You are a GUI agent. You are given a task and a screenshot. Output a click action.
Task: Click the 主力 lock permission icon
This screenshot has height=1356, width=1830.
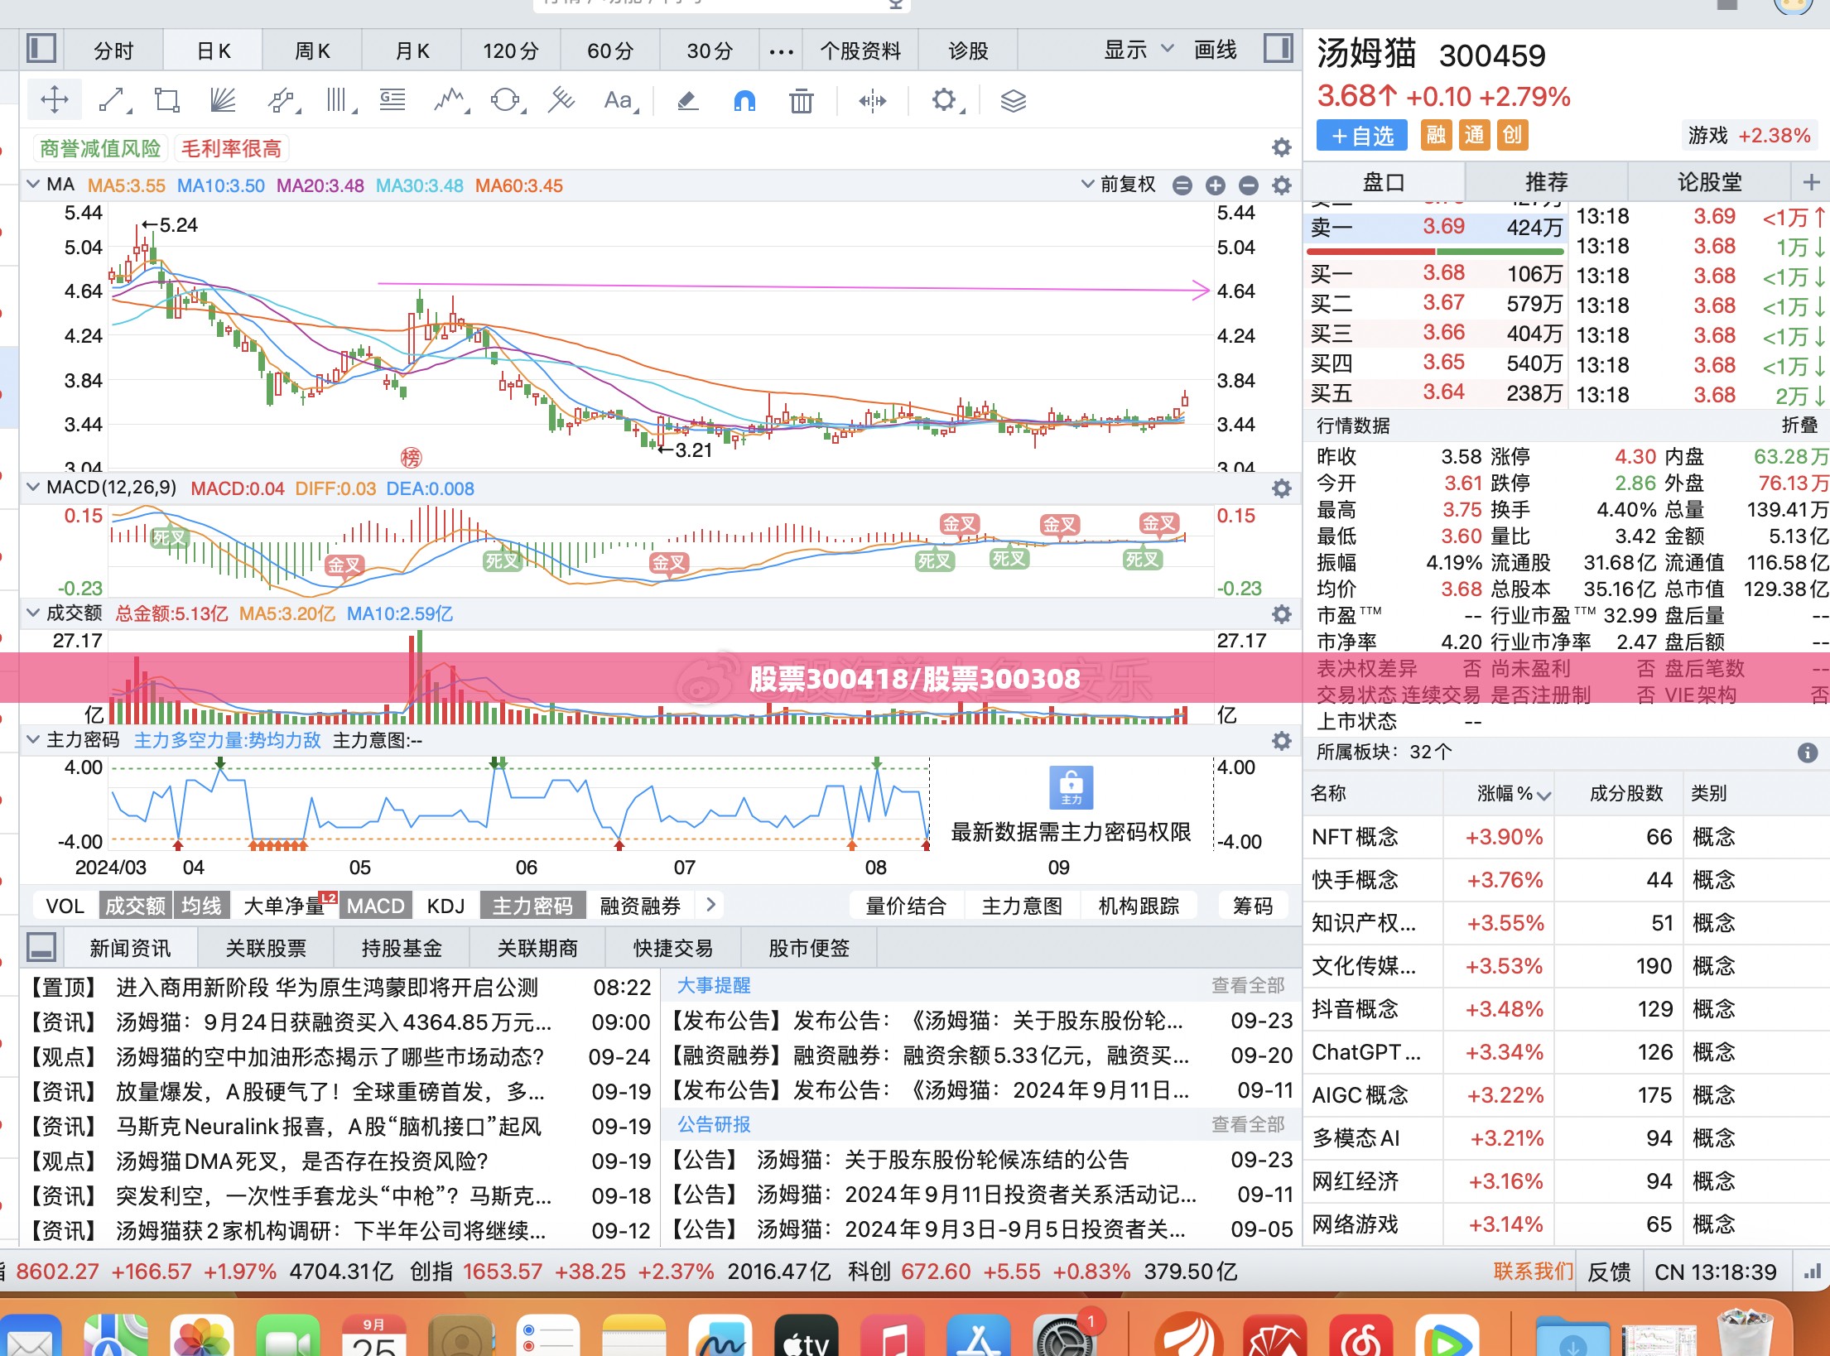(1071, 787)
